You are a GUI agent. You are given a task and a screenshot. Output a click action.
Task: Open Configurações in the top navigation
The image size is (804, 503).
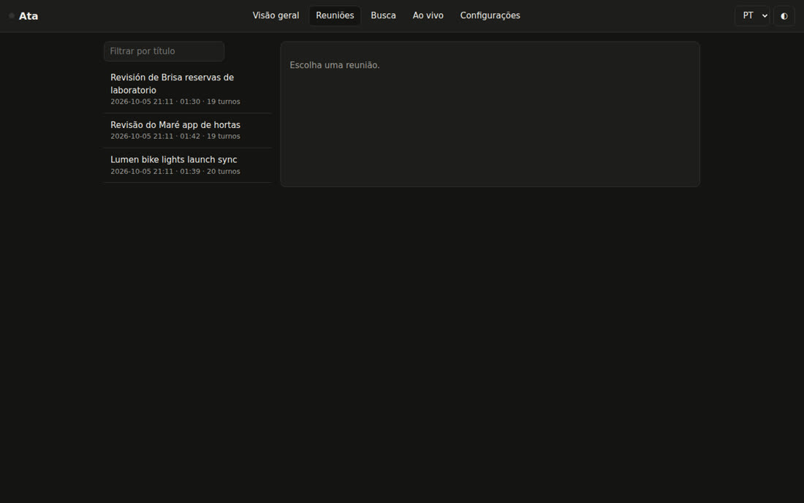pos(490,16)
